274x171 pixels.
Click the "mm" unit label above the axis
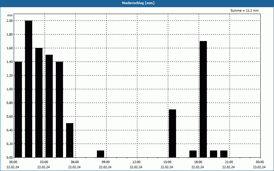point(10,15)
